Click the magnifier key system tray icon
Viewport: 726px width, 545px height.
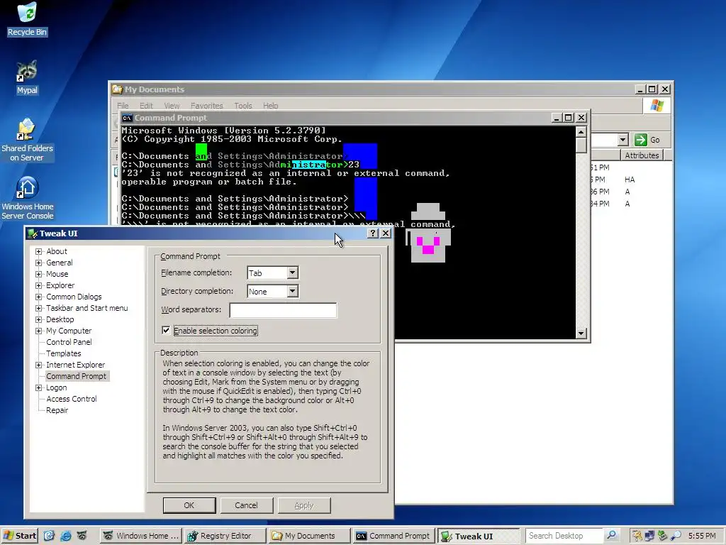[x=676, y=536]
